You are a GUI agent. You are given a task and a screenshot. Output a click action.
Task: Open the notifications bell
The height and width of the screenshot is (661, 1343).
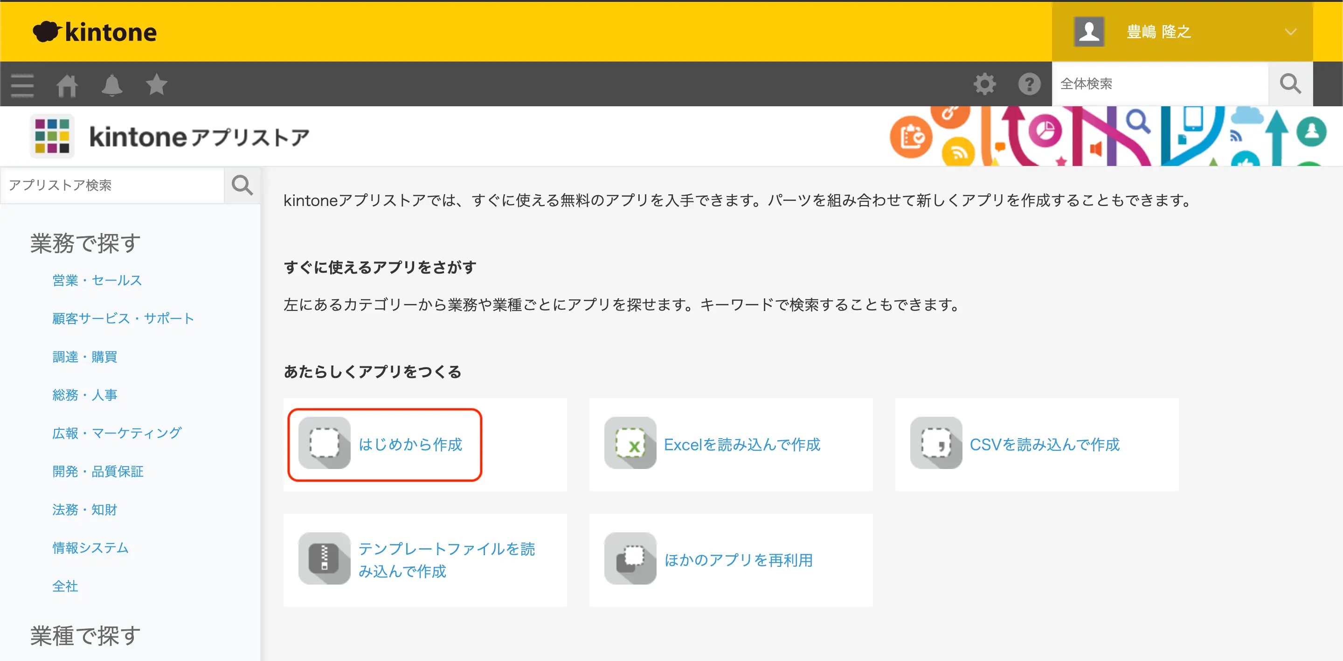[x=111, y=85]
